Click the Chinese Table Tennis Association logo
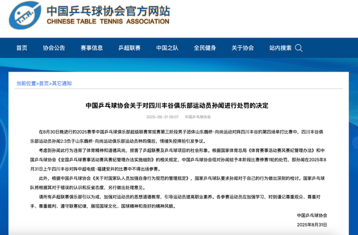This screenshot has height=235, width=358. 25,15
